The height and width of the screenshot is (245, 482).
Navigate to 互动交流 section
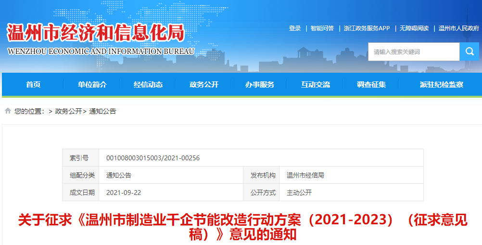click(316, 85)
